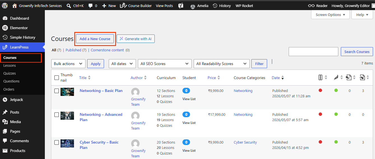
Task: Open the Networking – Advanced Plan course link
Action: pyautogui.click(x=101, y=117)
